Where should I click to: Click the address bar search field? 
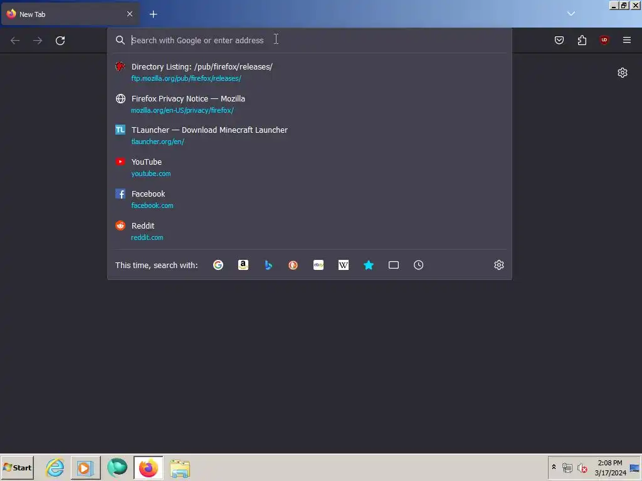(x=311, y=40)
